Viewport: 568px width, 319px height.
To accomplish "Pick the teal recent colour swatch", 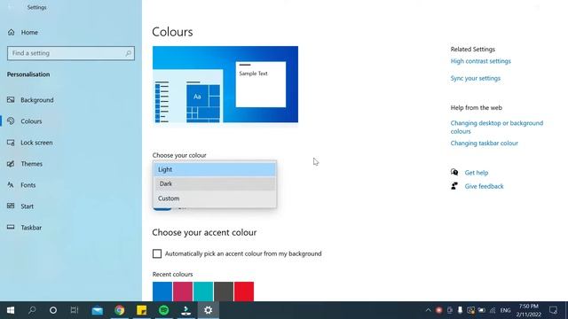I will [203, 292].
